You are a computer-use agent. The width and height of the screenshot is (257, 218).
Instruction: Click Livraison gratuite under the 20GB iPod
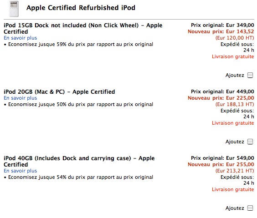pos(233,123)
